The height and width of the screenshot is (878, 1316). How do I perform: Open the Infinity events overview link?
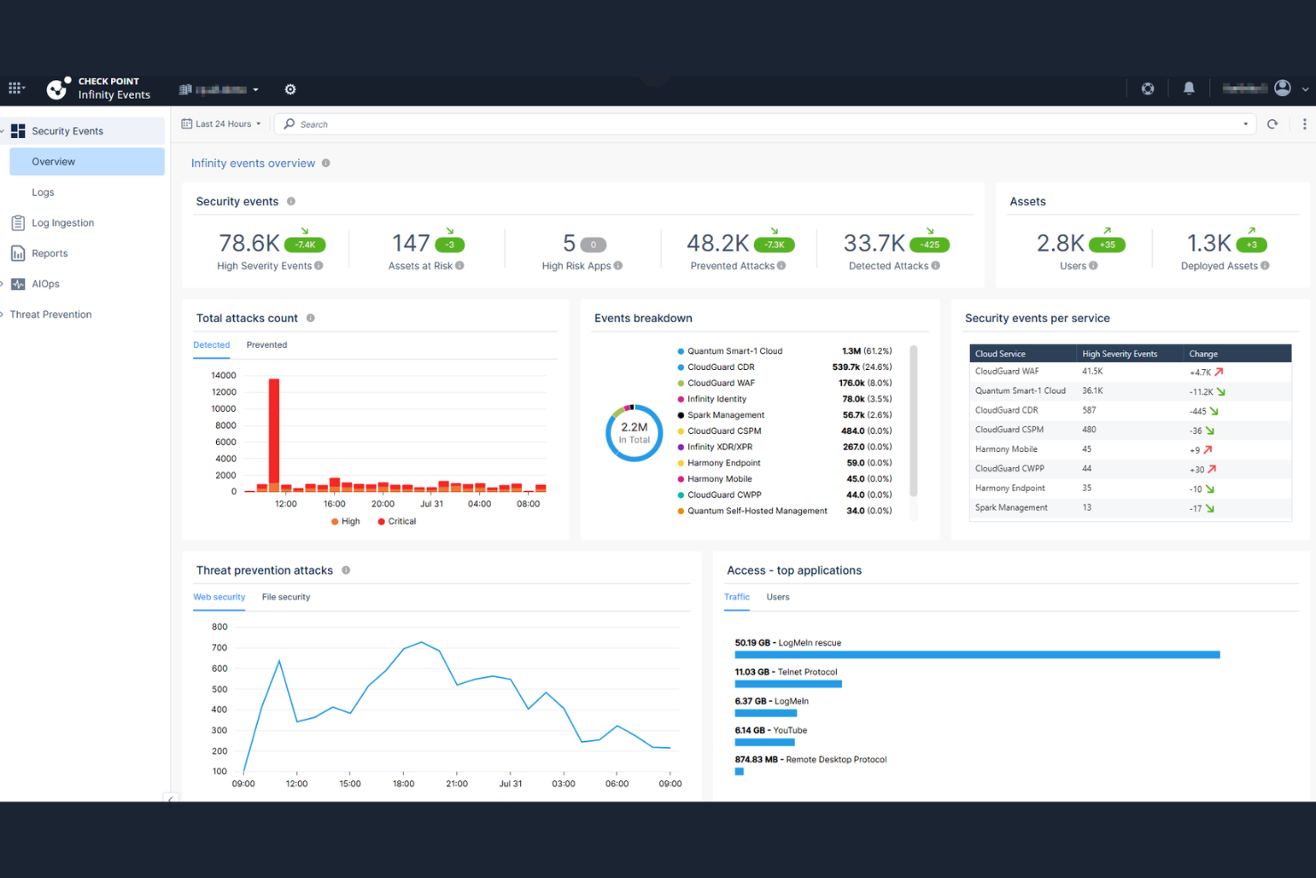254,163
